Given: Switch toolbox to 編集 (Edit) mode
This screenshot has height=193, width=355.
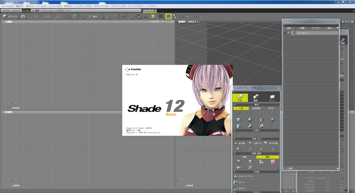Looking at the screenshot, I should pos(256,98).
